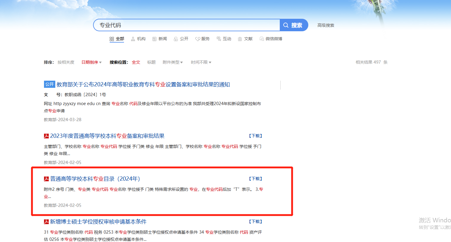
Task: Sort results by 按相关度
Action: point(66,62)
